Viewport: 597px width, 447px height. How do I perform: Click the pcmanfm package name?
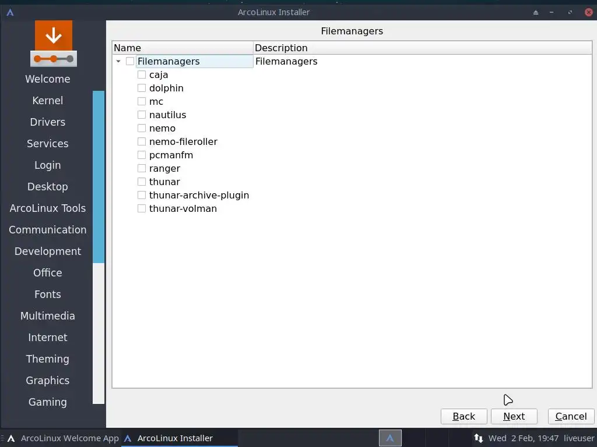(171, 155)
